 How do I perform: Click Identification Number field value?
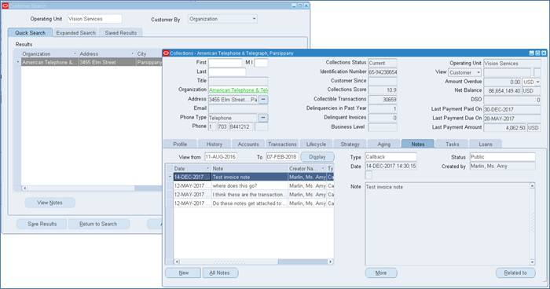pyautogui.click(x=383, y=72)
